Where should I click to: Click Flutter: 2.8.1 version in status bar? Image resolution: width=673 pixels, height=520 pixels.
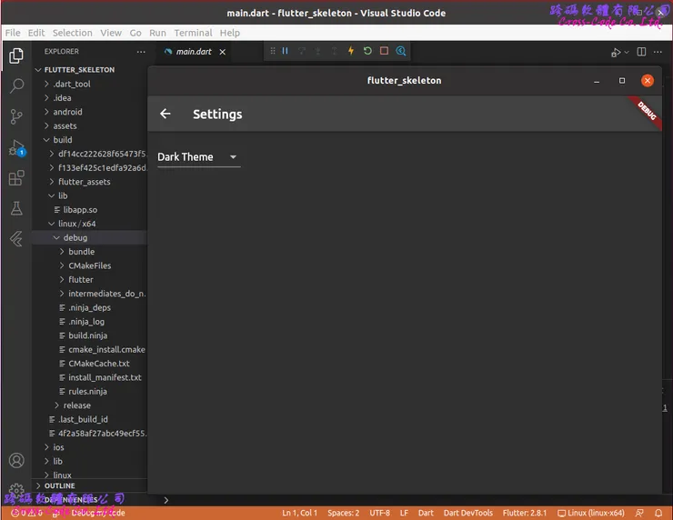pyautogui.click(x=525, y=513)
